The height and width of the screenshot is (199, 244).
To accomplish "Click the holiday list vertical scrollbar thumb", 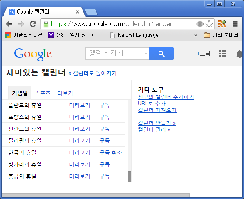I will pyautogui.click(x=129, y=176).
